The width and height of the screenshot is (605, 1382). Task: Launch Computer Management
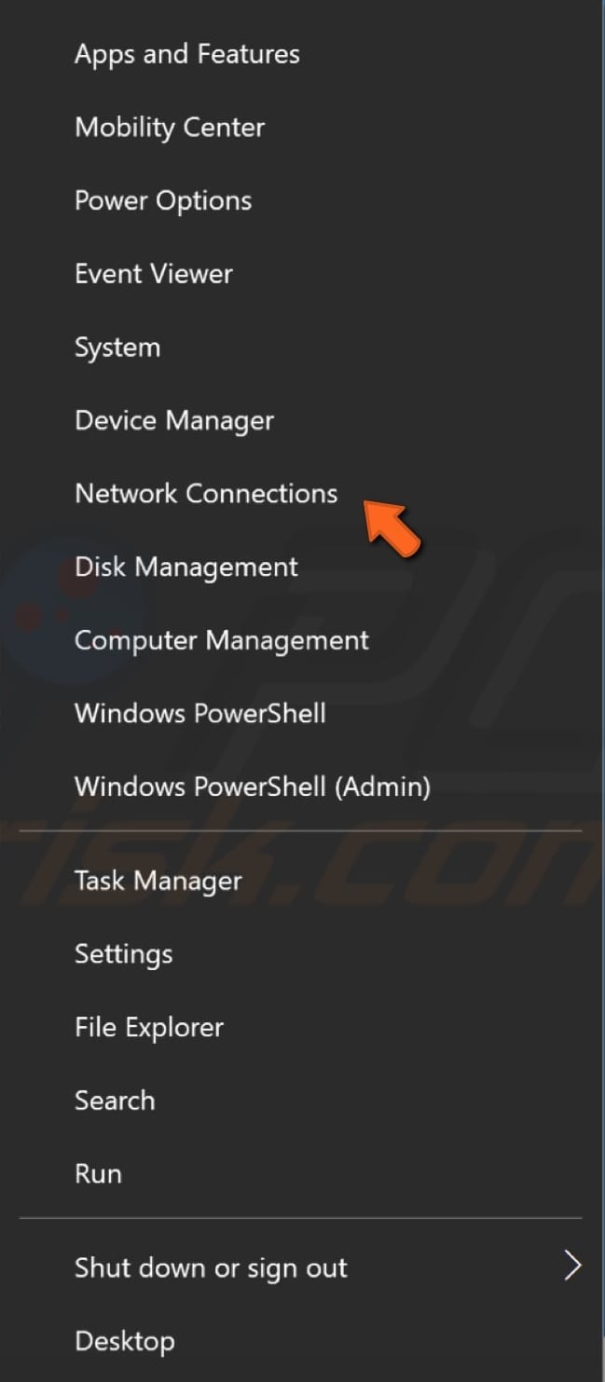click(x=221, y=640)
